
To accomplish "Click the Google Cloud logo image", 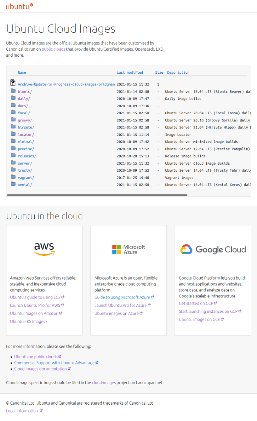I will point(213,249).
